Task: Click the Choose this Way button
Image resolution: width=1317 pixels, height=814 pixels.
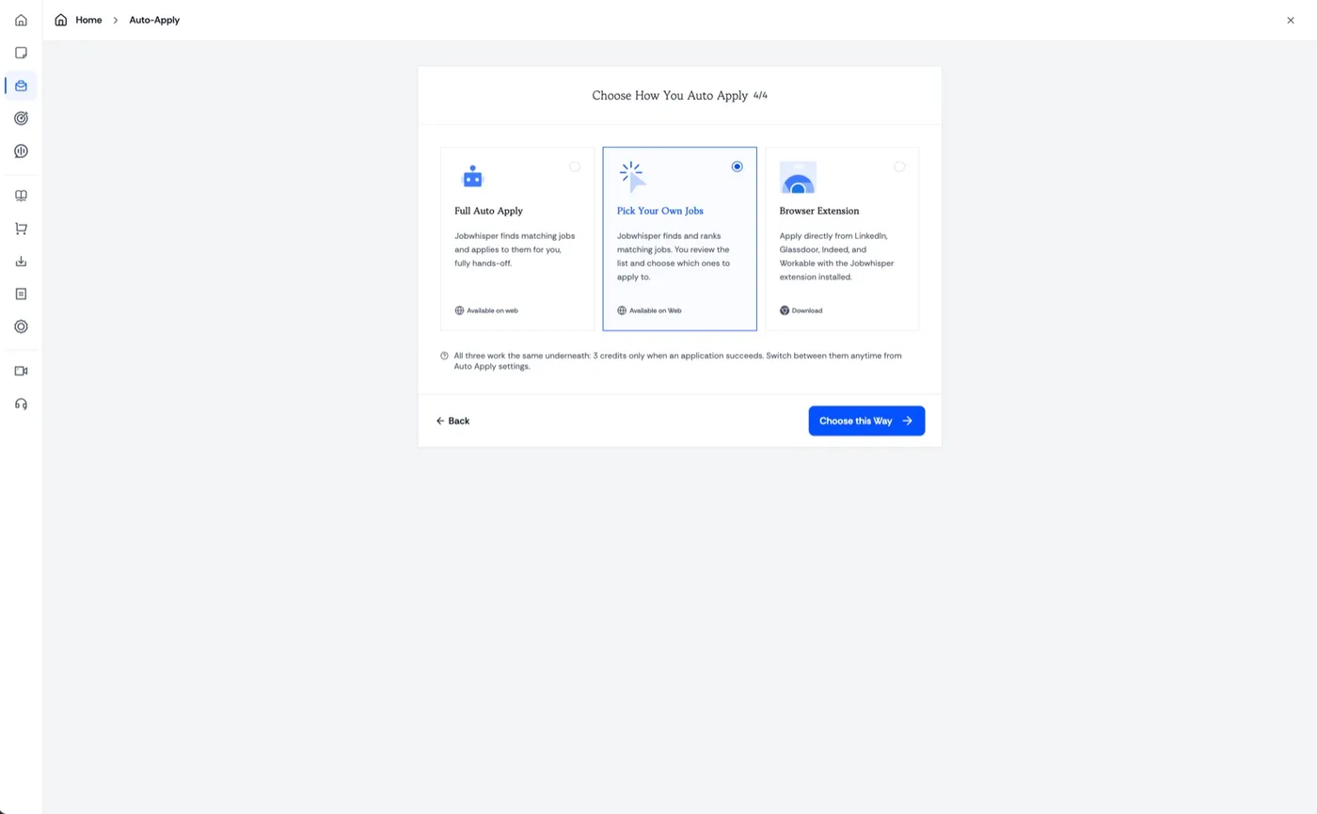Action: click(x=866, y=421)
